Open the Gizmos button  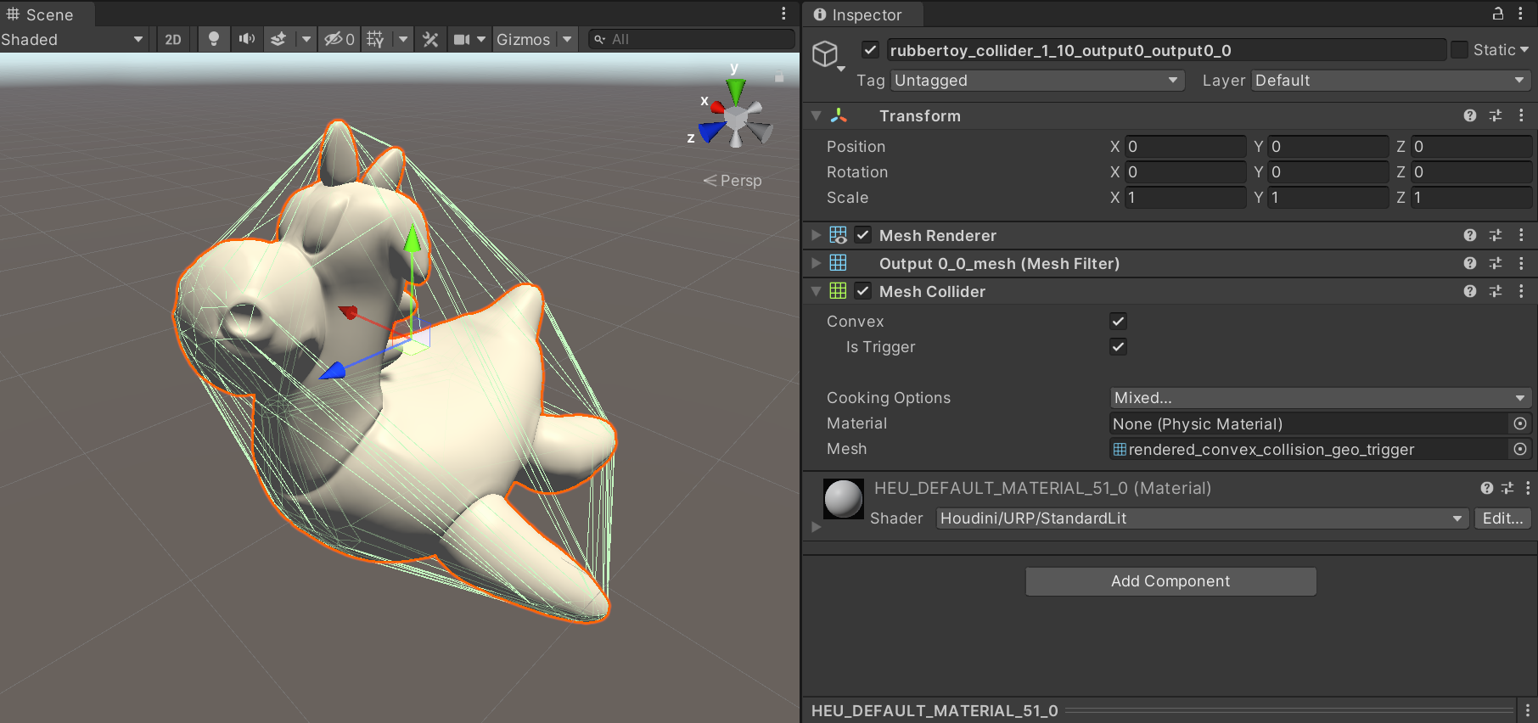tap(524, 39)
